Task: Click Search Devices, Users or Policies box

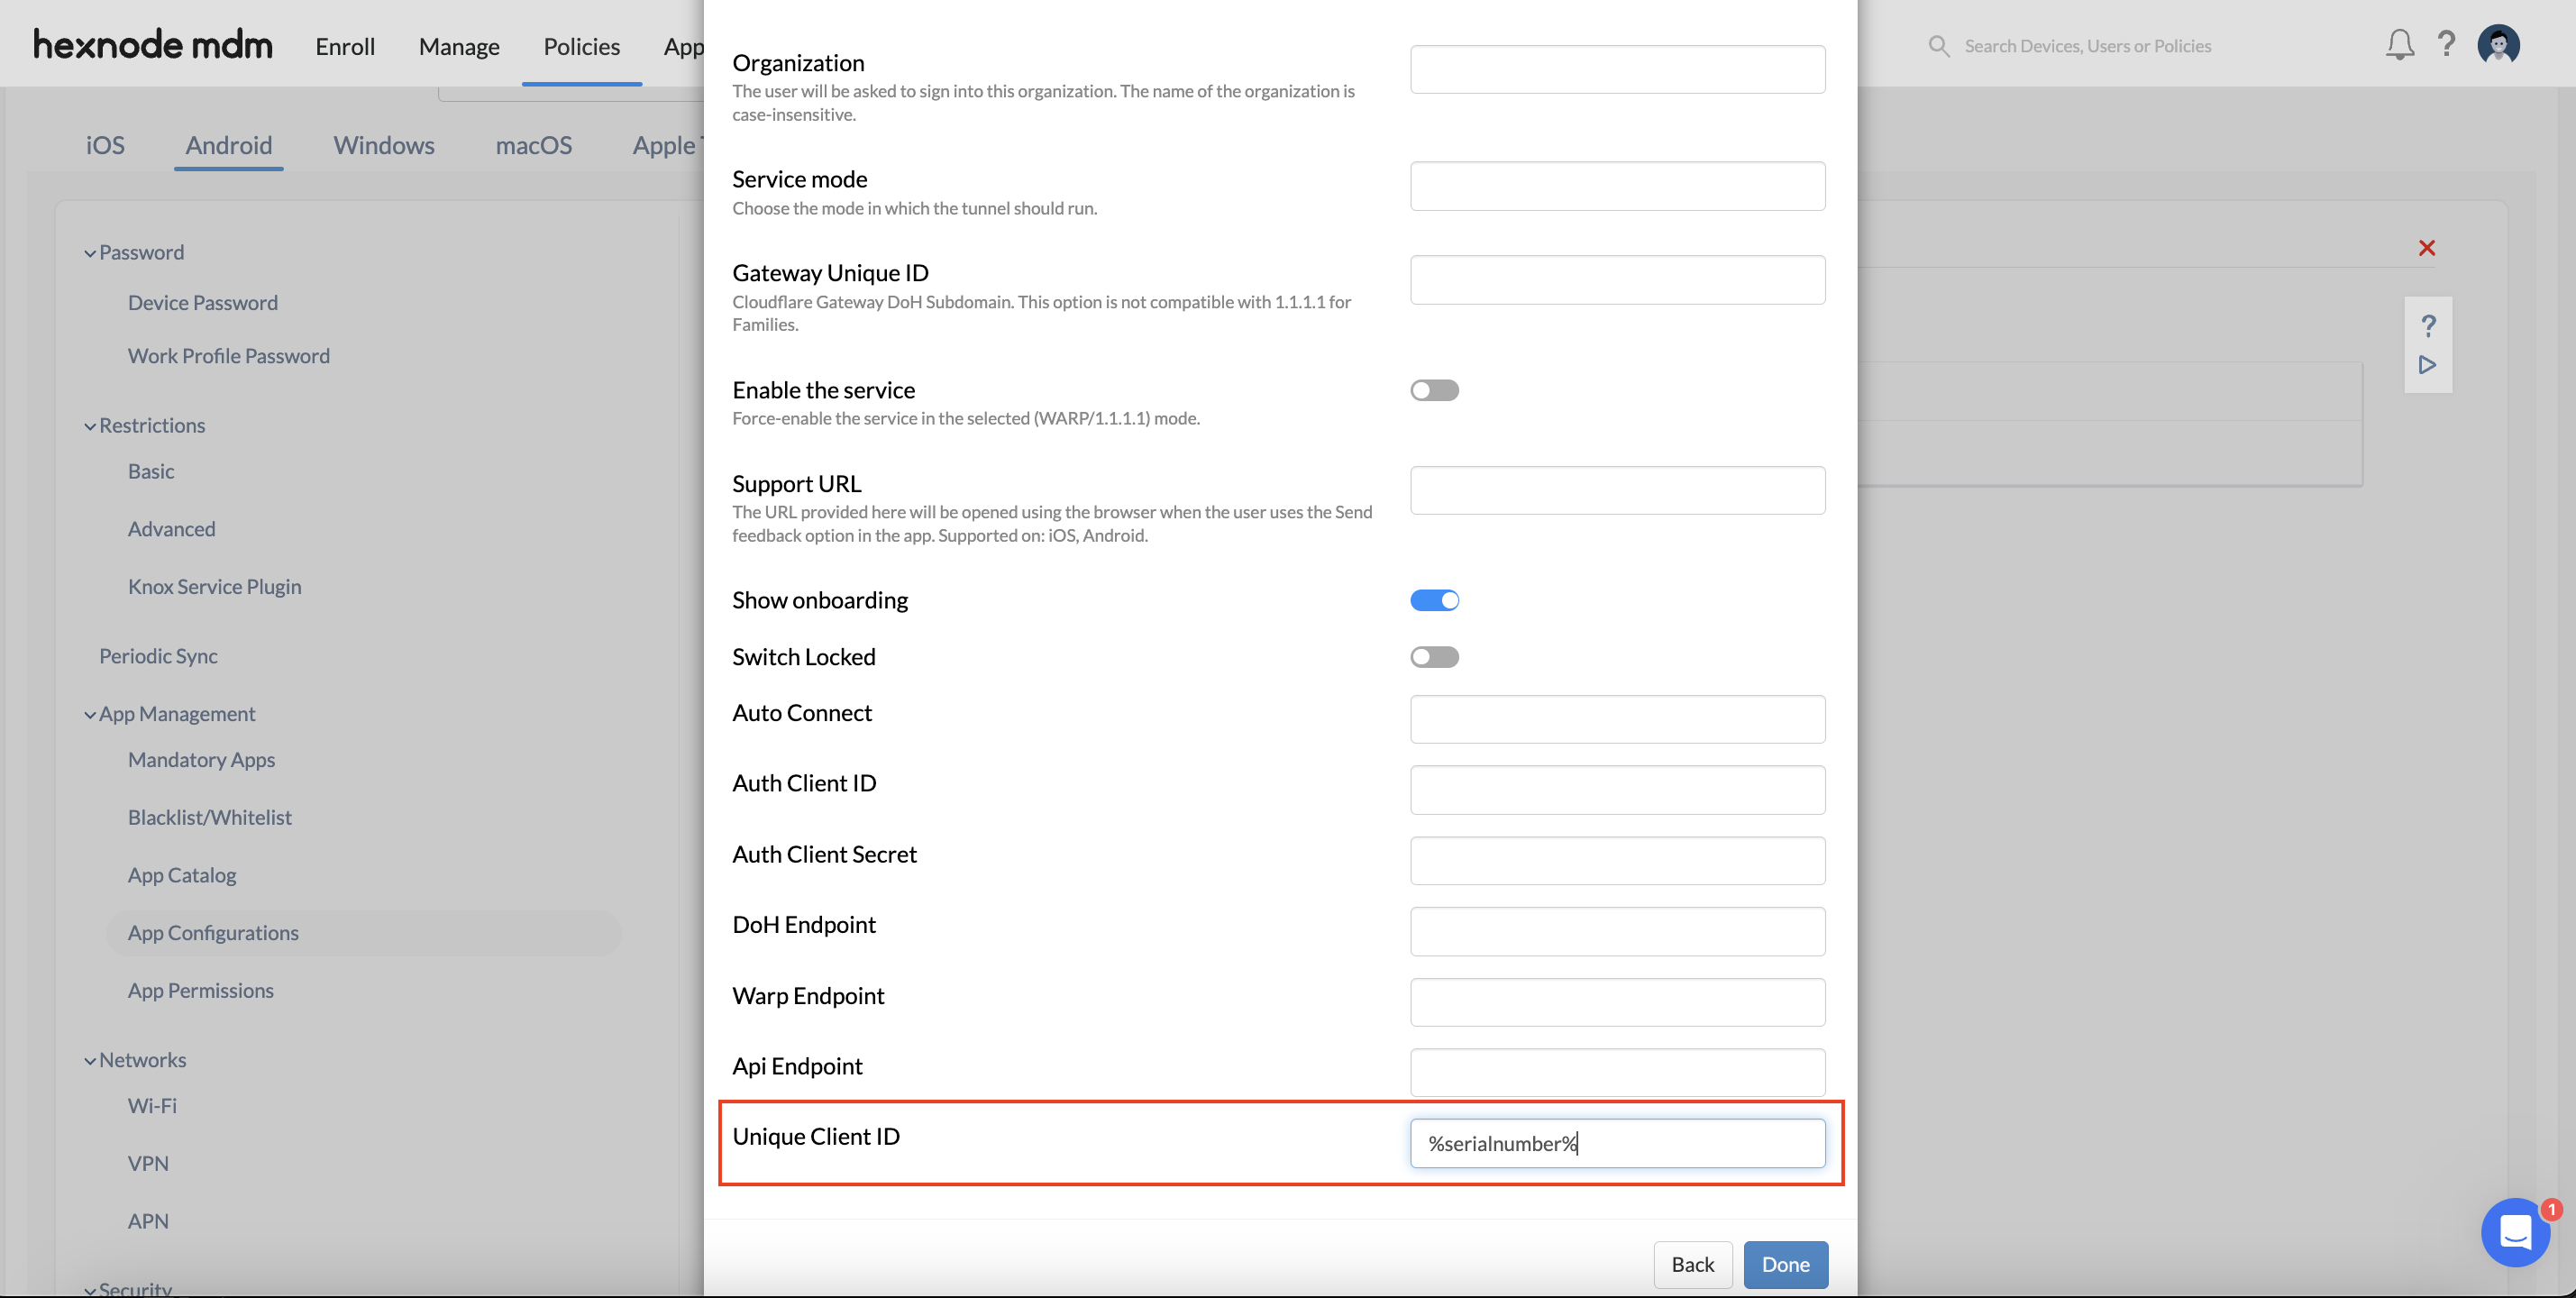Action: click(2087, 46)
